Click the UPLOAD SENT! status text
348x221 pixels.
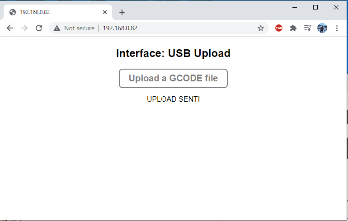tap(173, 99)
